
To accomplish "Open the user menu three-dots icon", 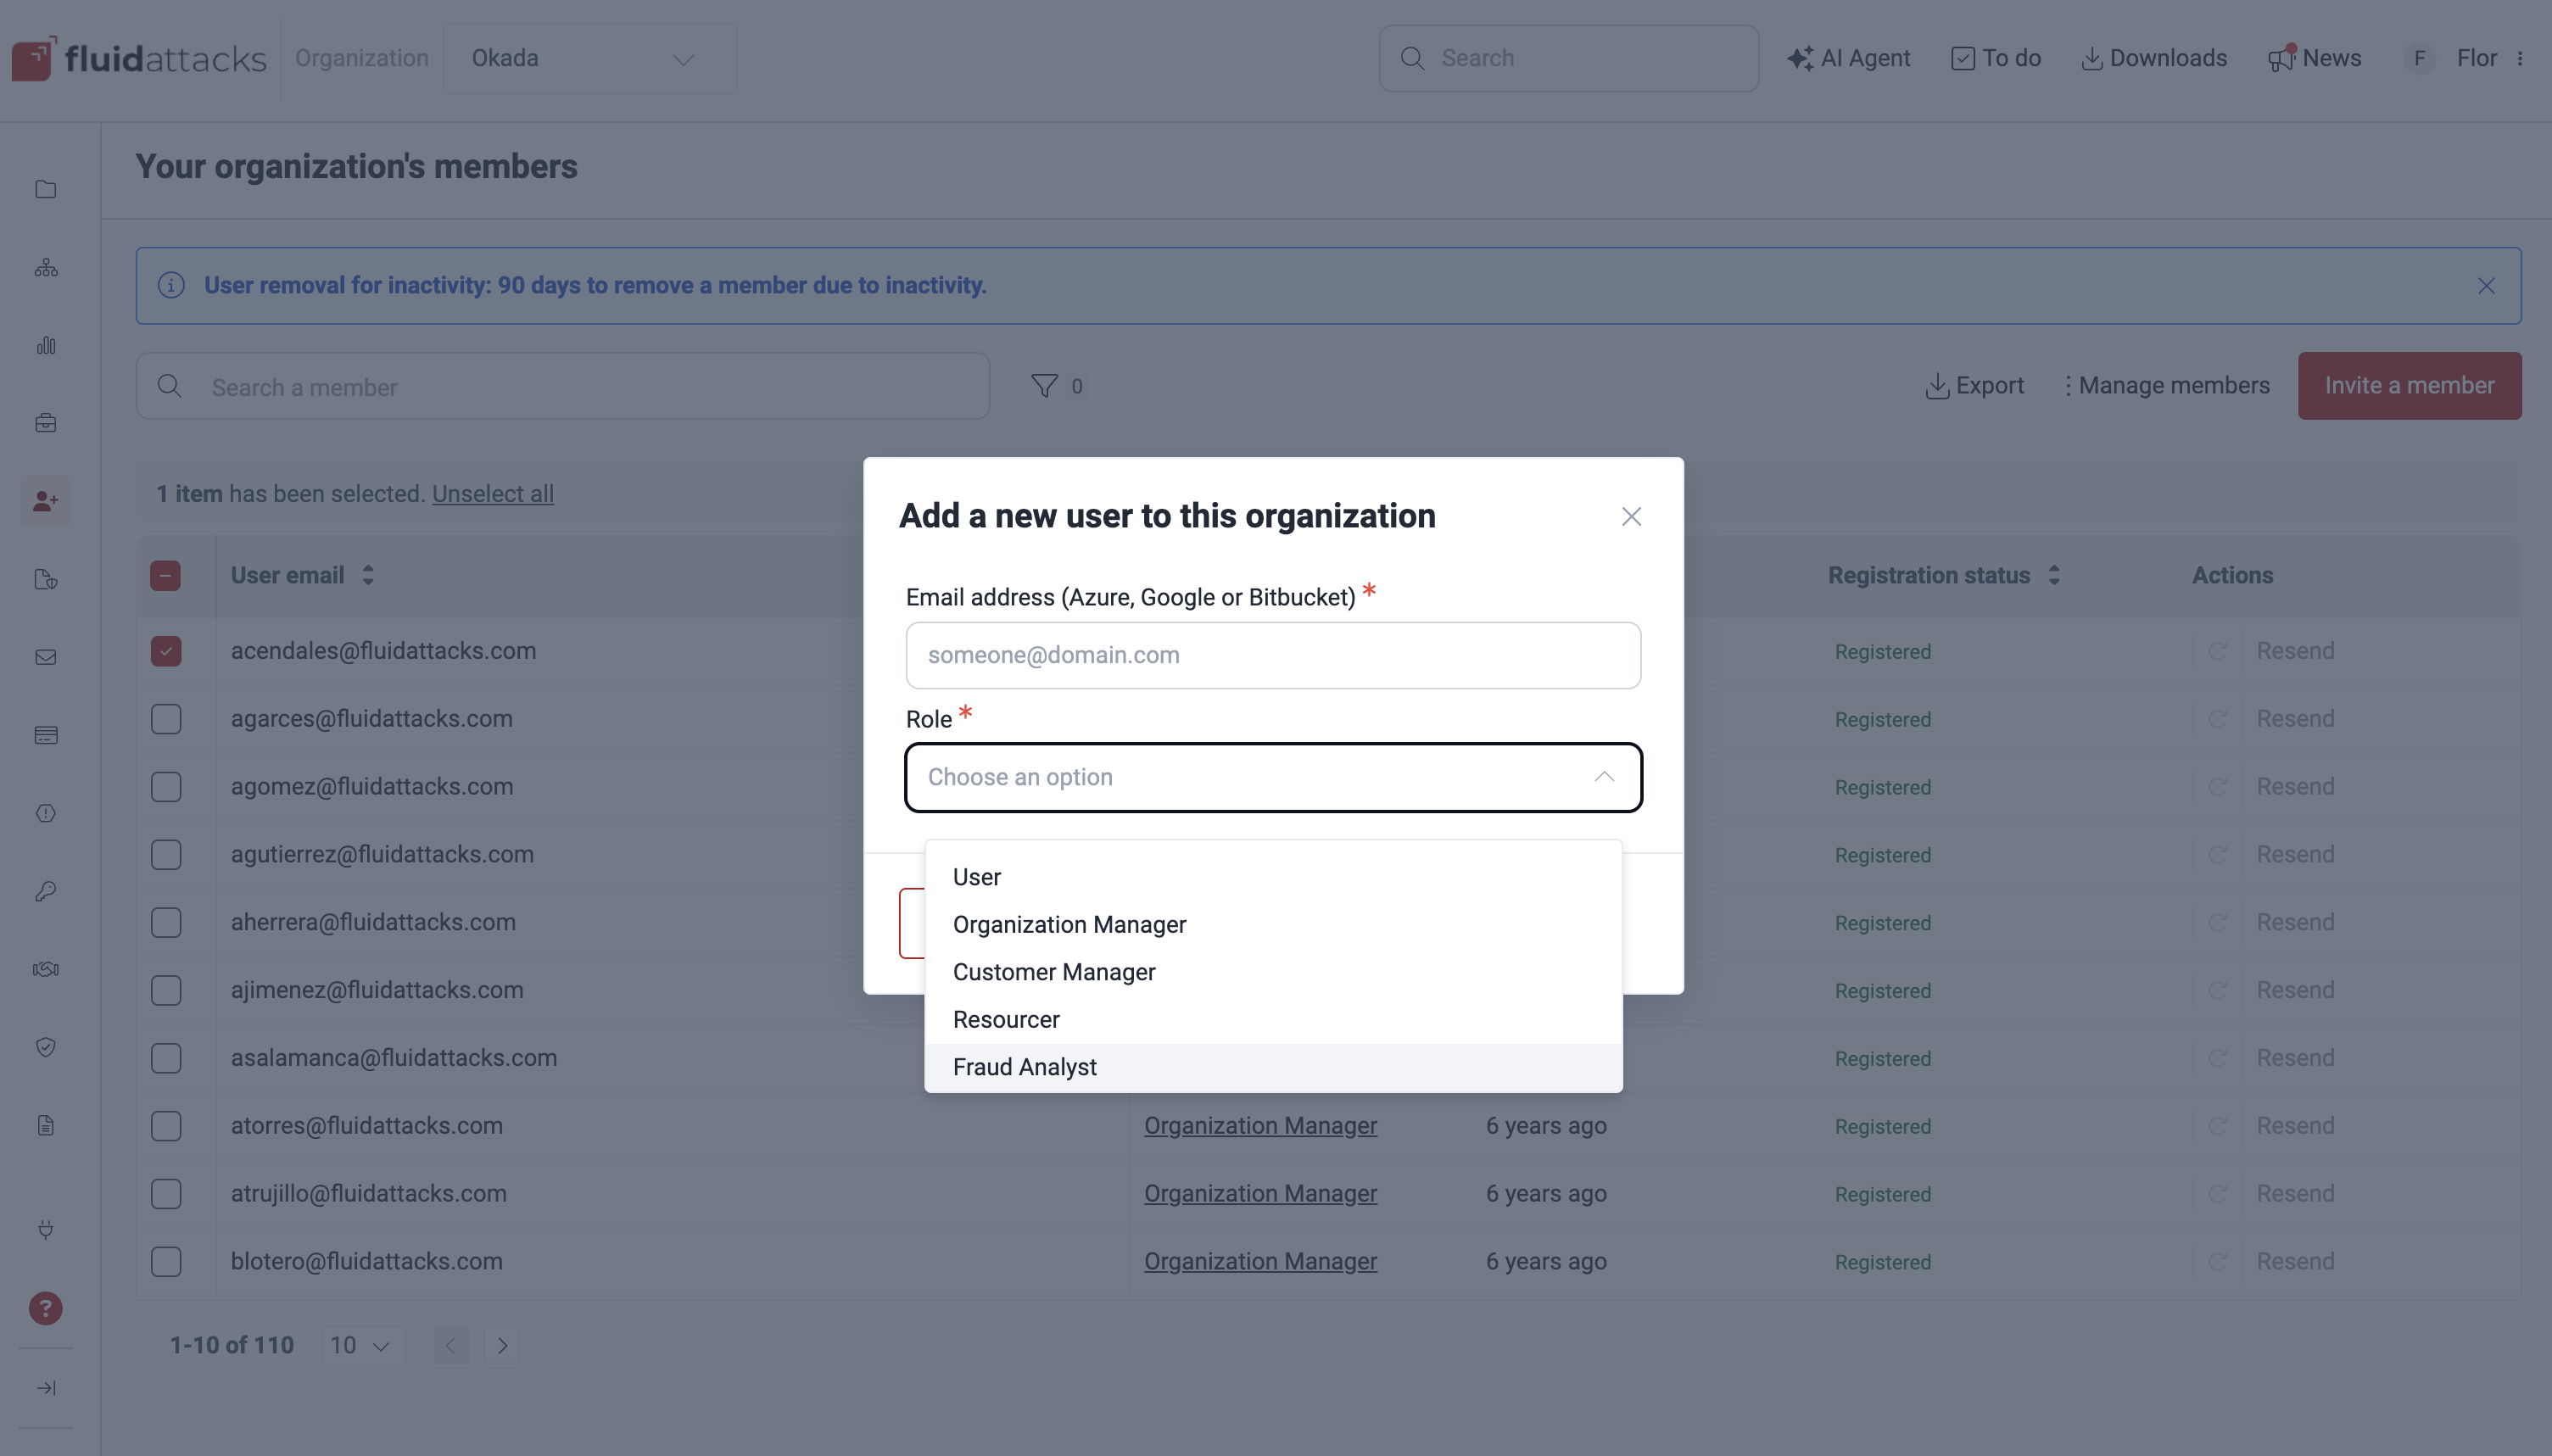I will (2520, 58).
